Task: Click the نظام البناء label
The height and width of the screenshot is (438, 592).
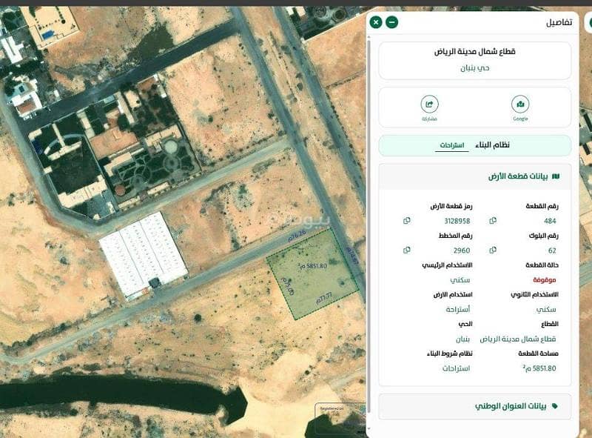Action: tap(492, 145)
